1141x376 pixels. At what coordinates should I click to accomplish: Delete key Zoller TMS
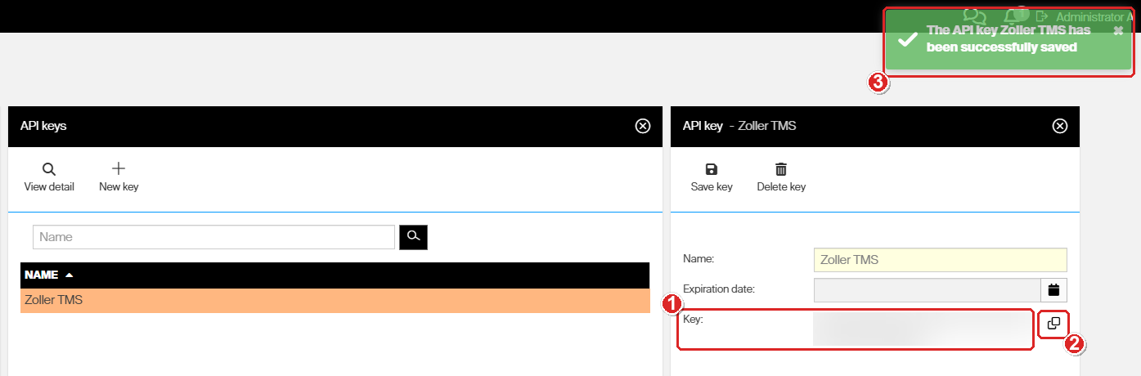tap(781, 177)
